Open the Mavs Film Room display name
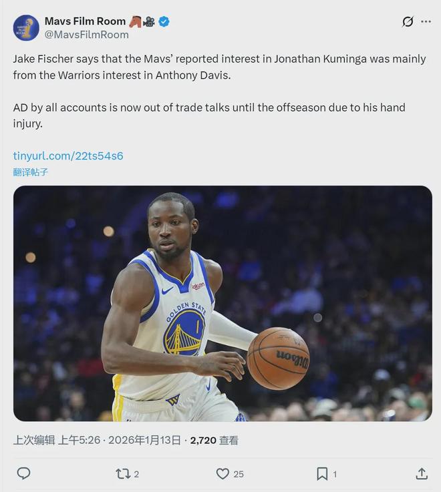 85,21
